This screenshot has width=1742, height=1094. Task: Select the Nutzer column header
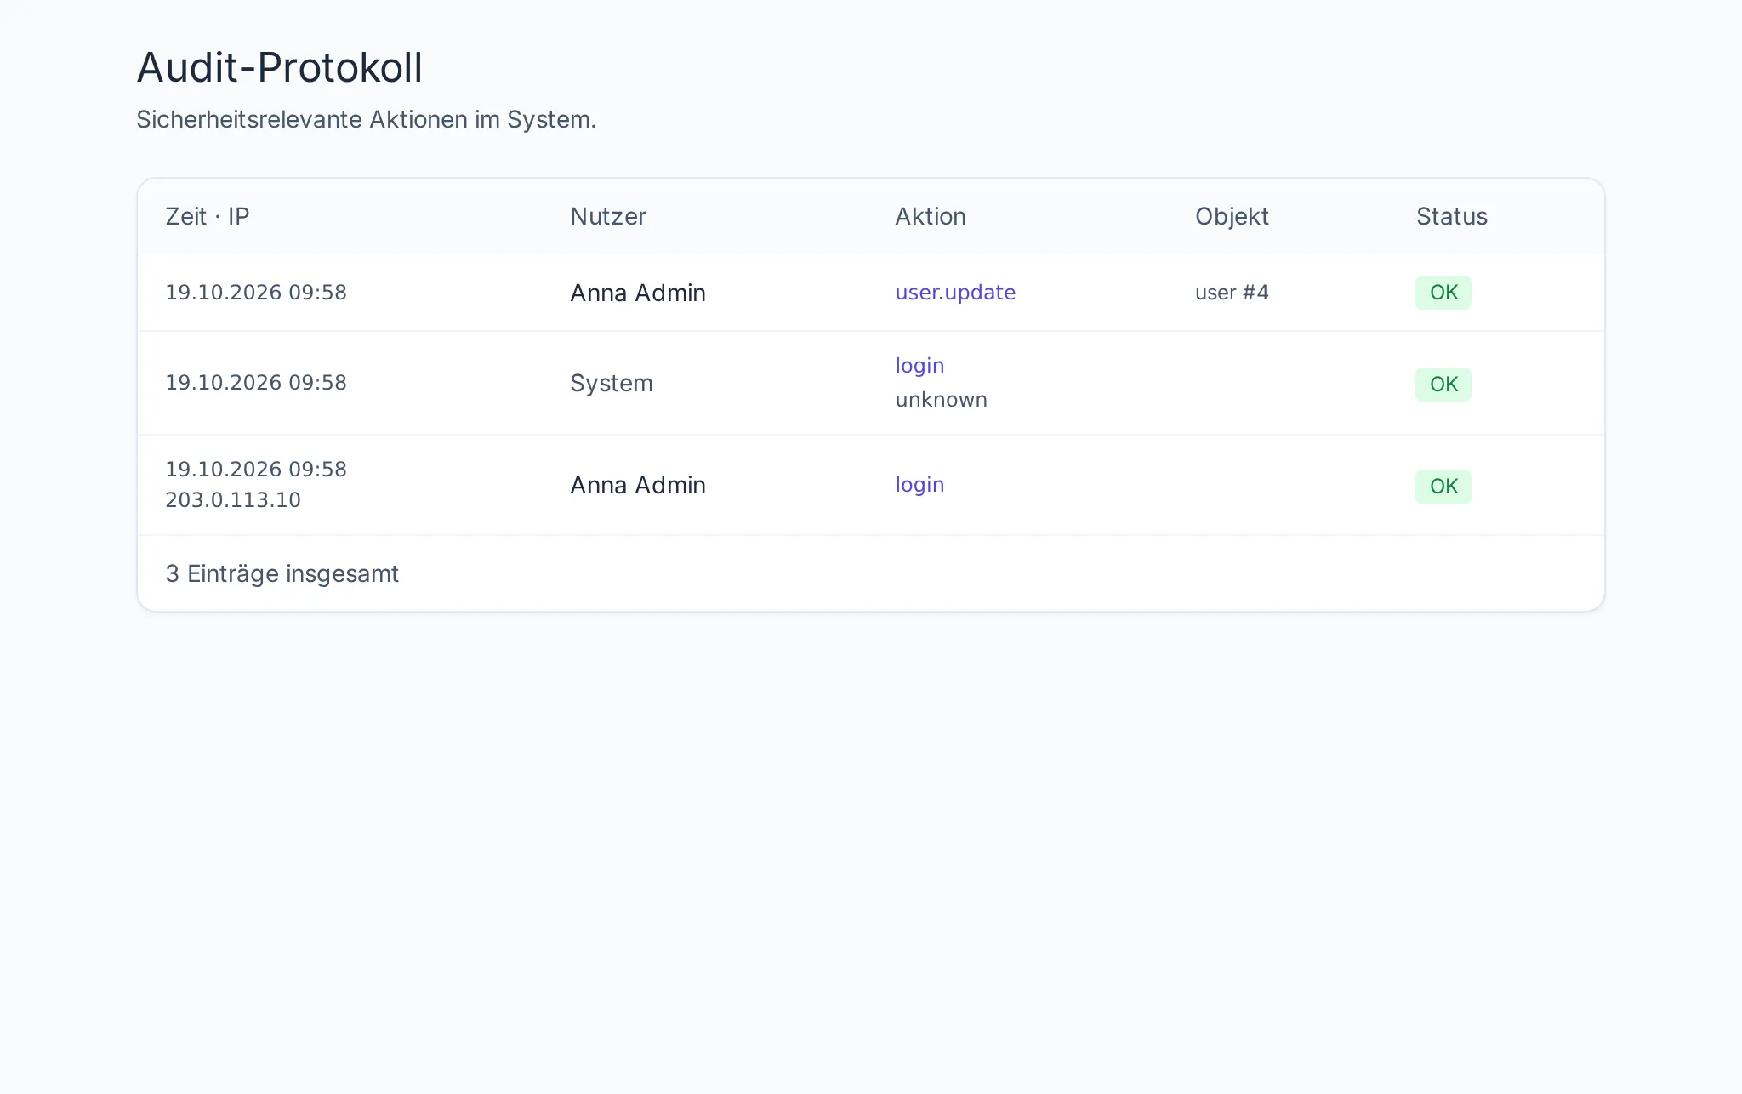click(x=608, y=216)
